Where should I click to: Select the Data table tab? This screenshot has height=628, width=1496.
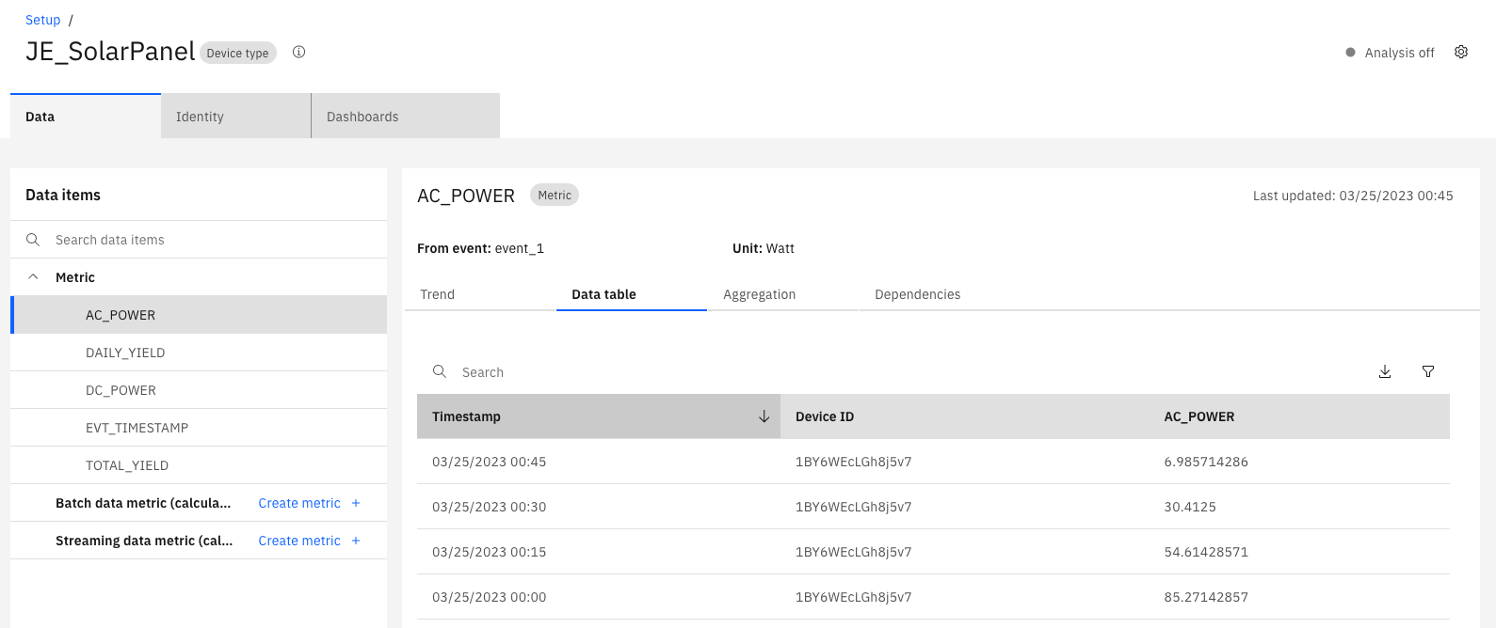click(632, 294)
